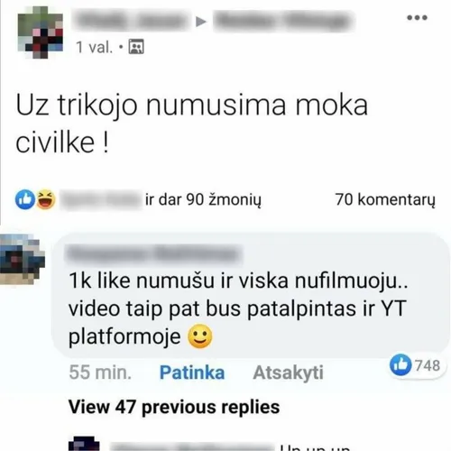Open the three-dot post options menu
Viewport: 451px width, 451px height.
[x=417, y=18]
